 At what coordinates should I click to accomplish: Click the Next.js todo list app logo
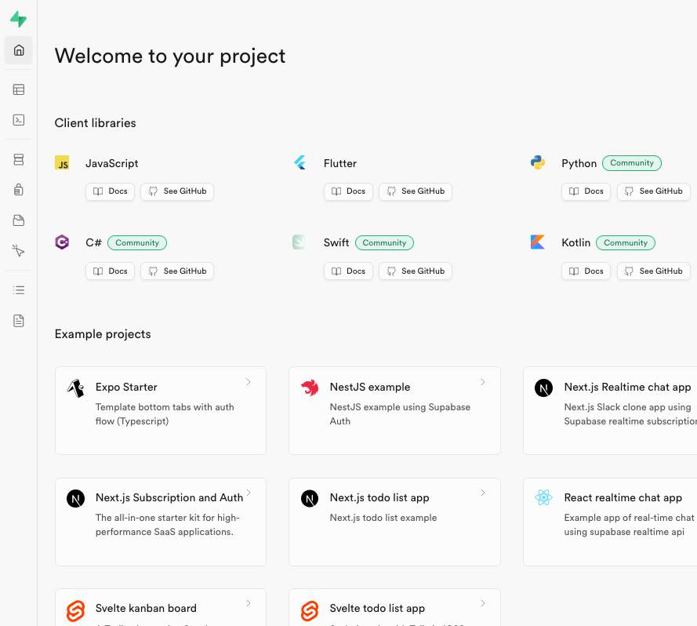pos(310,499)
